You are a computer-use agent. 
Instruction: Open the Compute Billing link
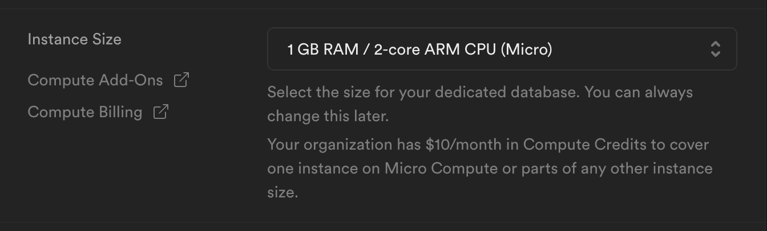[85, 112]
